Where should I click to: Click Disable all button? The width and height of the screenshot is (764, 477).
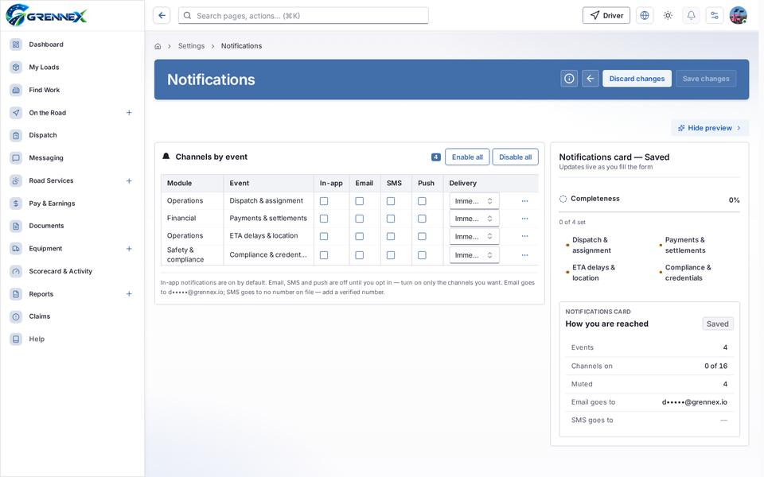click(x=516, y=157)
